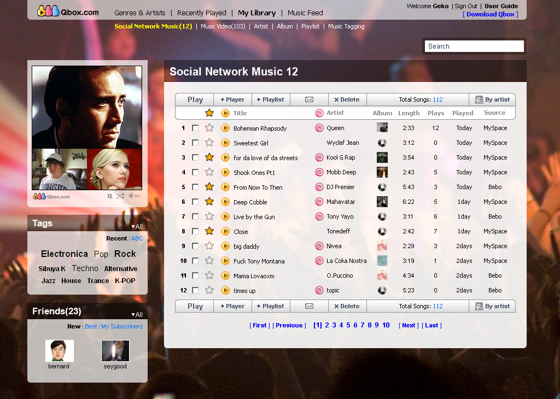The width and height of the screenshot is (560, 399).
Task: Switch to Music Video(103) tab
Action: 223,26
